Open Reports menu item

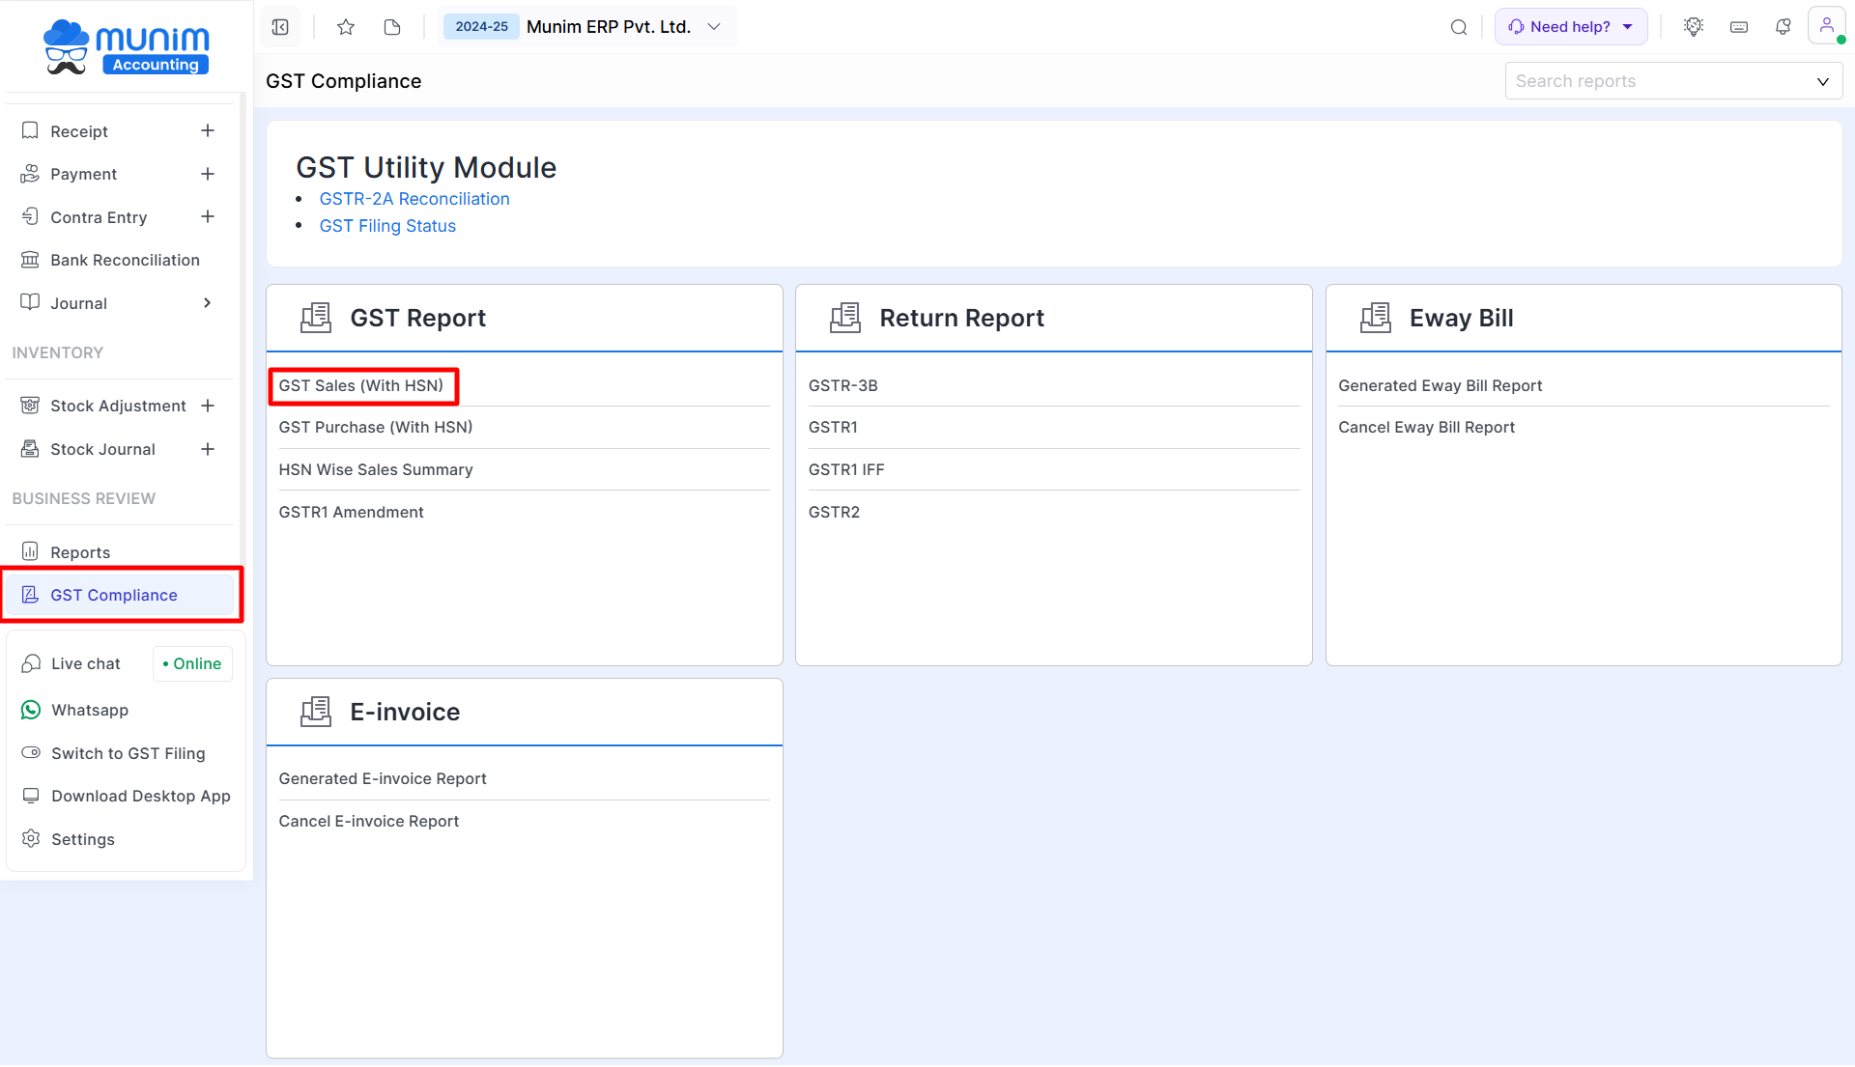point(80,552)
